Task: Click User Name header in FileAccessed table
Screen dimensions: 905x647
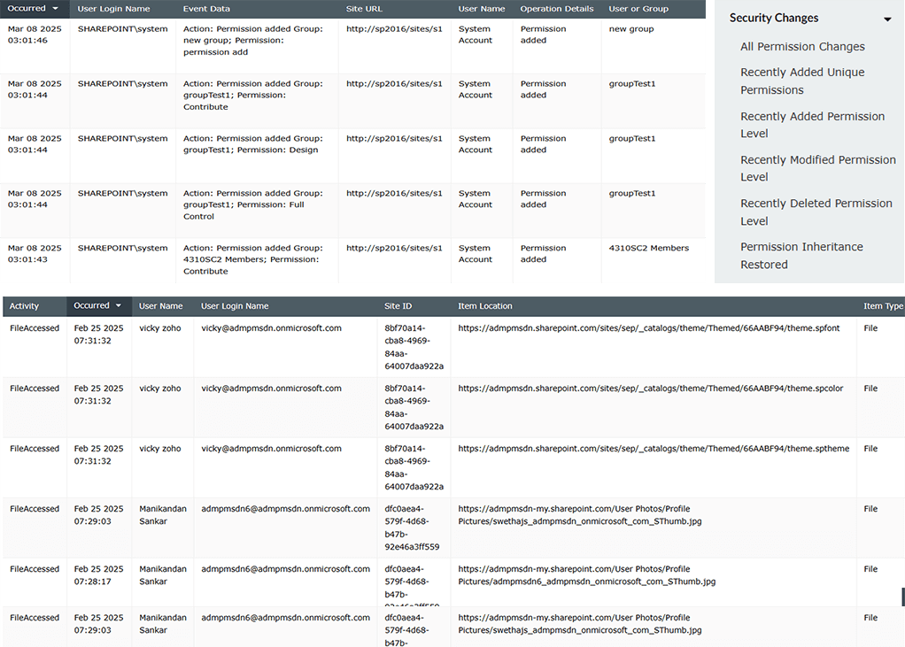Action: [160, 306]
